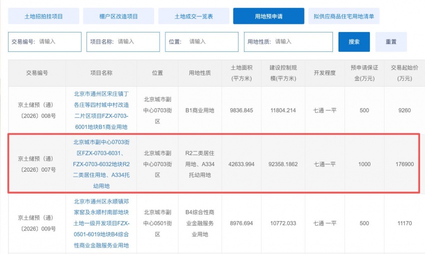Click 北京城市副中心0501街区 location cell
The image size is (425, 254).
tap(157, 223)
